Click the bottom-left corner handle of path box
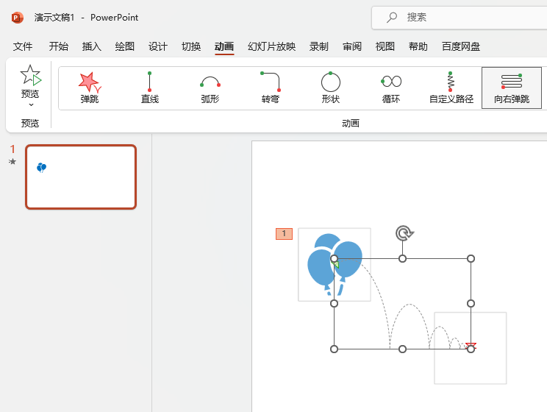The width and height of the screenshot is (547, 412). [x=334, y=349]
